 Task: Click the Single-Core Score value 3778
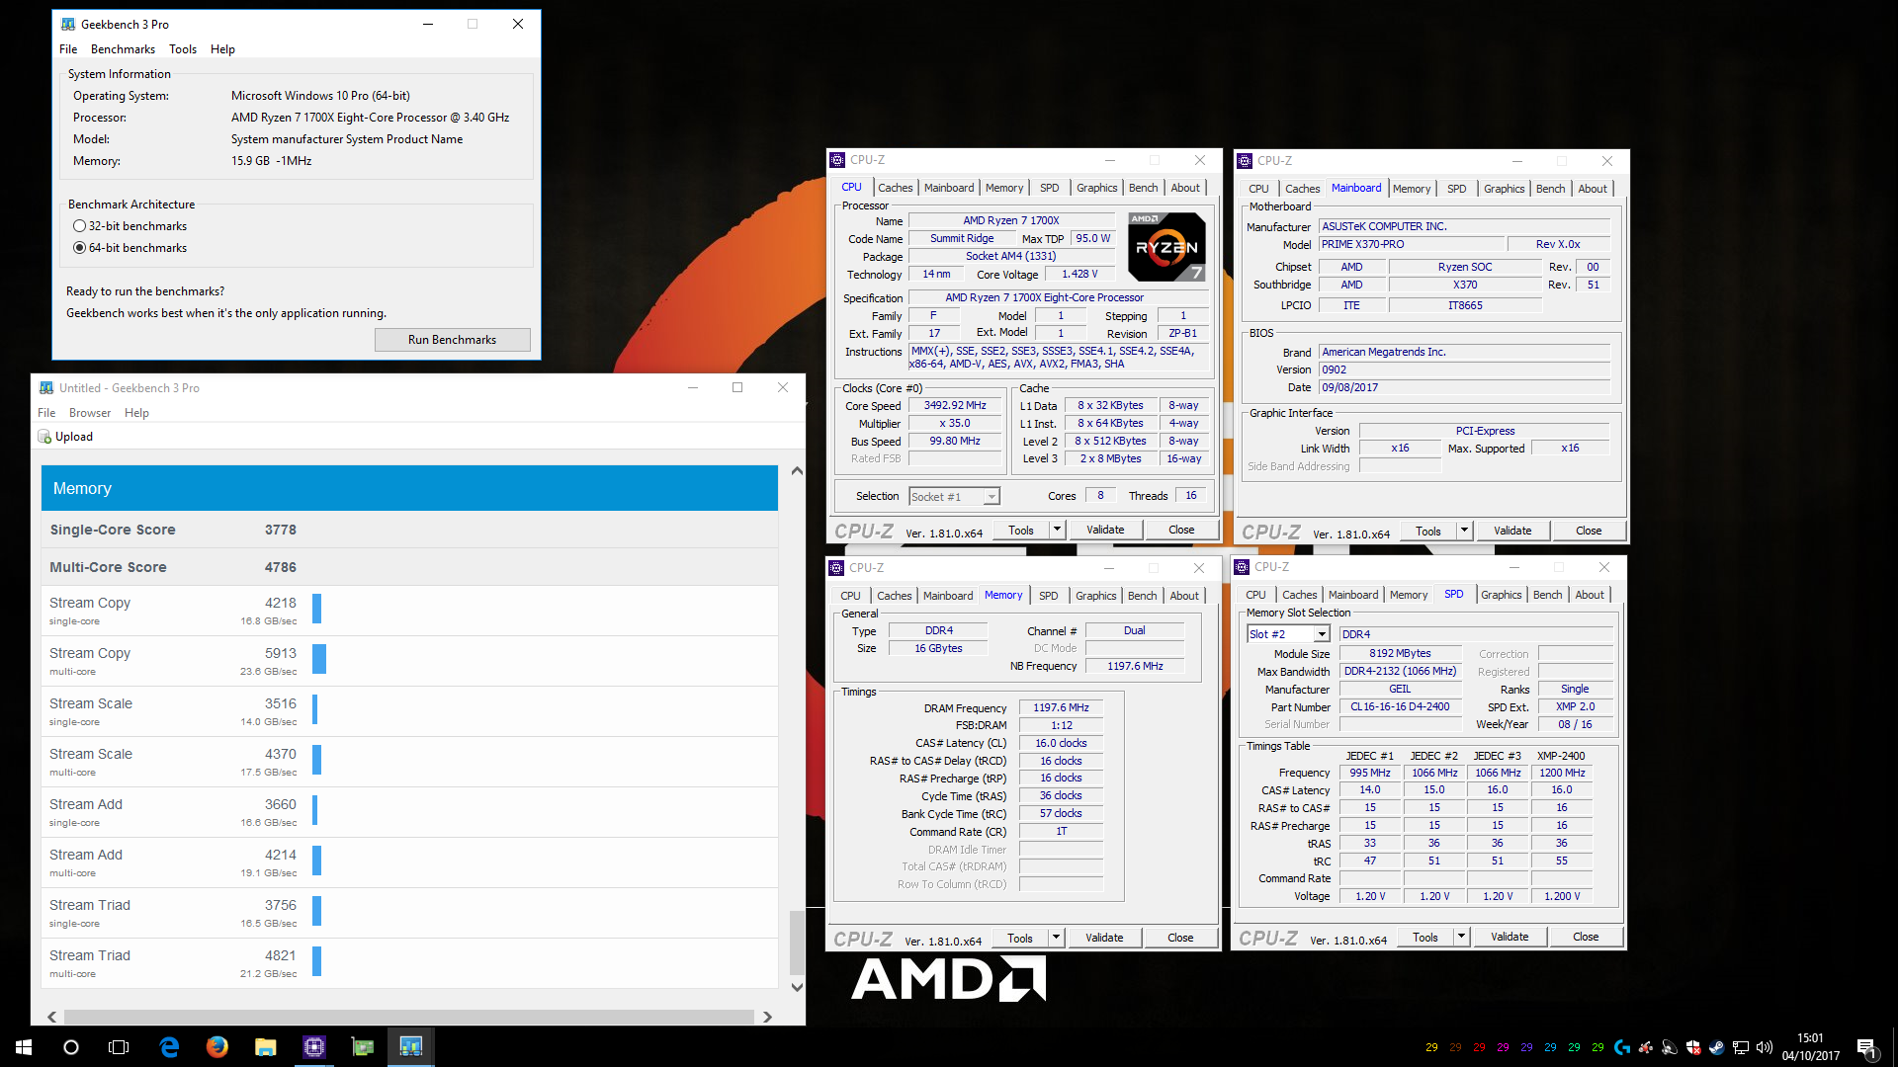coord(280,530)
